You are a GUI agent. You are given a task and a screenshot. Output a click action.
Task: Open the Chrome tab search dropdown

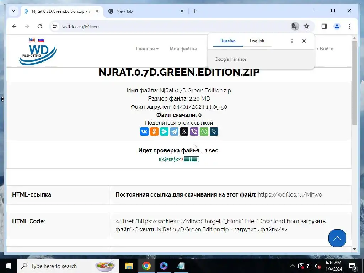14,11
